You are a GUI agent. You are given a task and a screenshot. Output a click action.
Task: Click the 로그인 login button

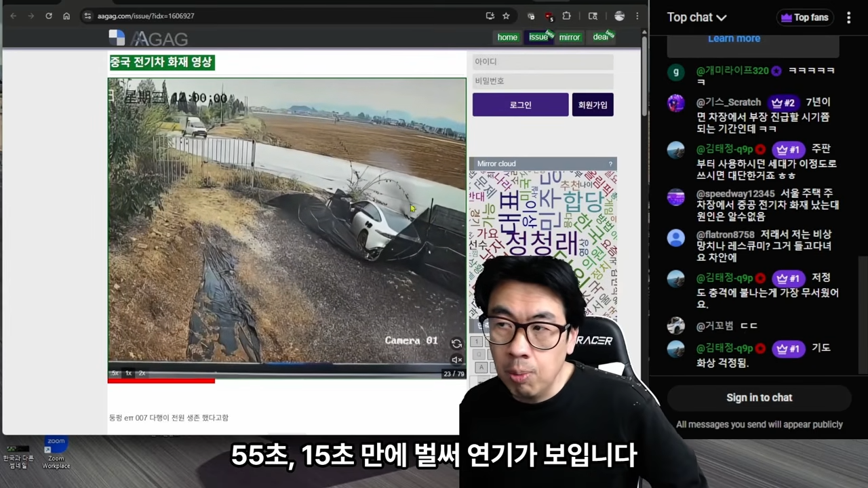520,105
